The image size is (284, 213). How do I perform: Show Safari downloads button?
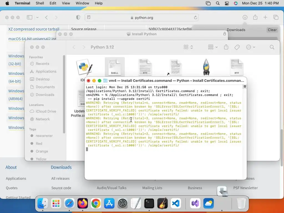tap(245, 17)
